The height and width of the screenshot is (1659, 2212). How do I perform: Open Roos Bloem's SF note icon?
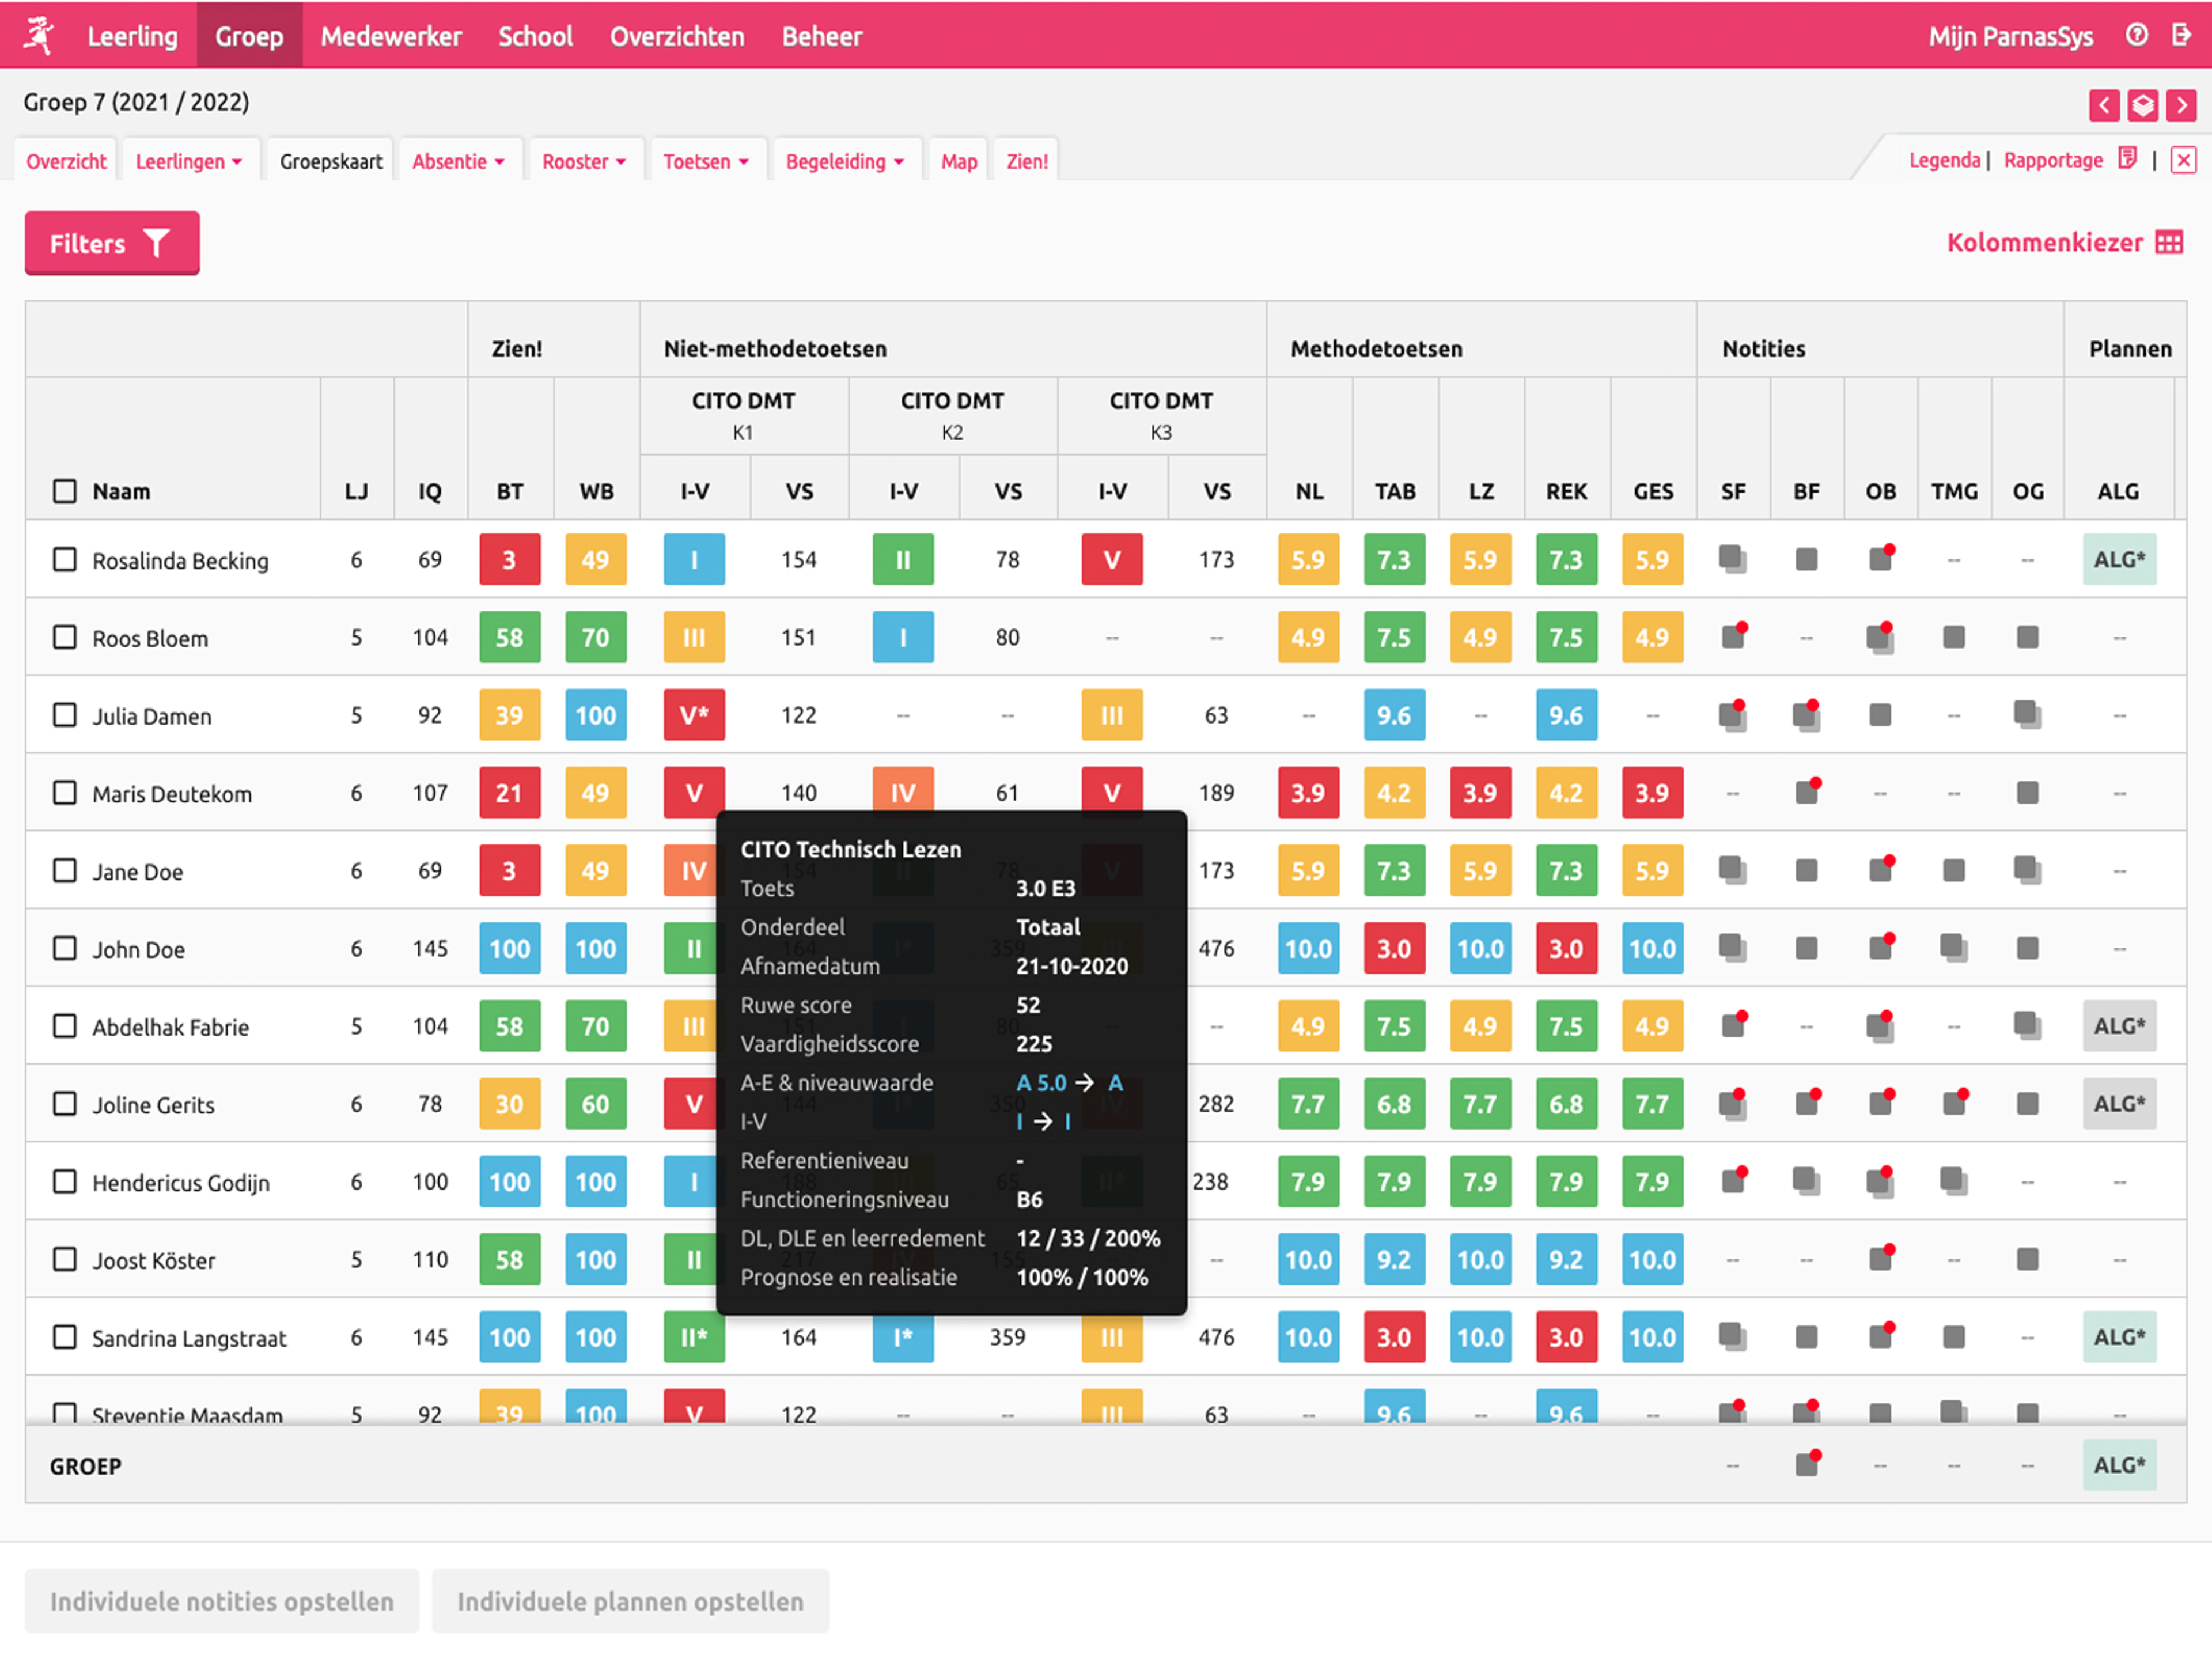tap(1734, 636)
